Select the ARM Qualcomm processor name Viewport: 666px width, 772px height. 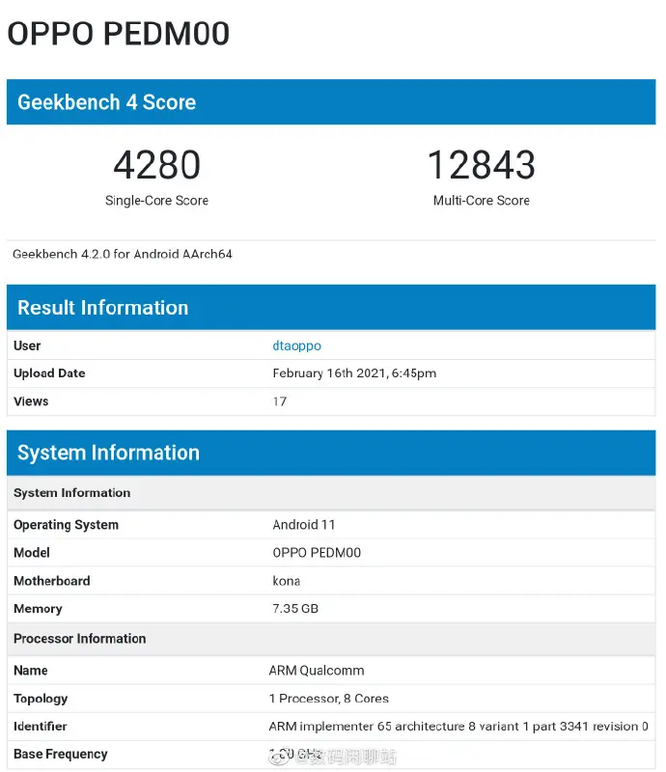click(317, 671)
